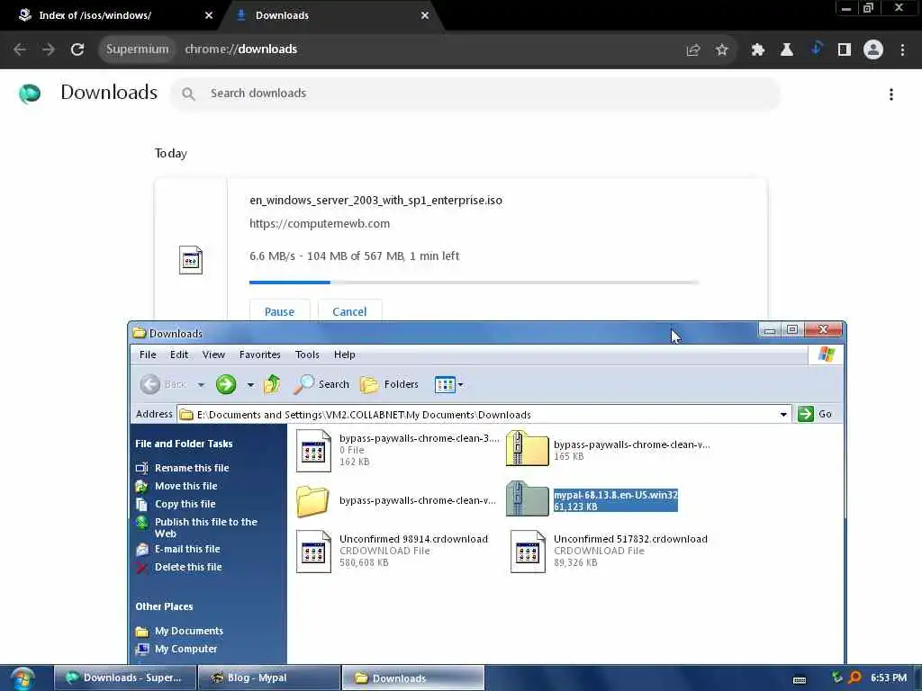Select bypass-paywalls-chrome-clean-3 file 162 KB

click(397, 450)
